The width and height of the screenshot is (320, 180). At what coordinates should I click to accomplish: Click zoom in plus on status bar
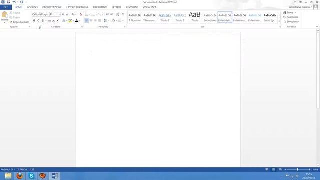(x=309, y=169)
